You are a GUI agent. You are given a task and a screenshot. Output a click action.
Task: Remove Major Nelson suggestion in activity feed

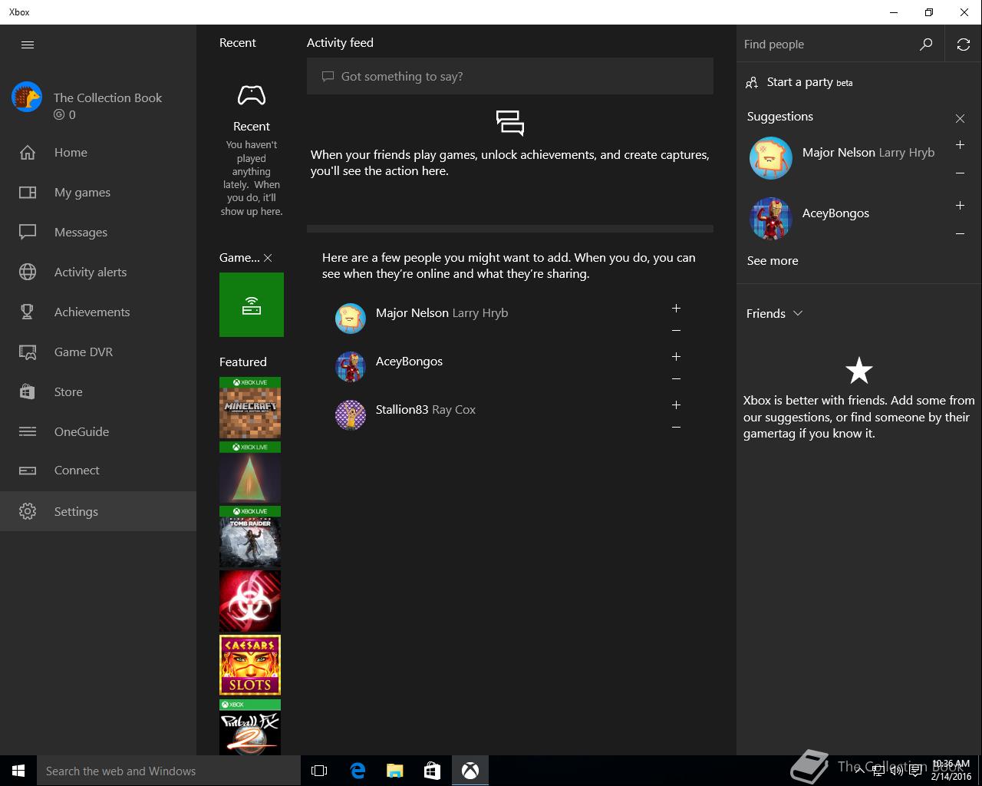[676, 331]
